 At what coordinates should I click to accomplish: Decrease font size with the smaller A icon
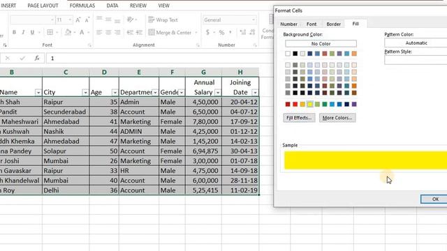(x=87, y=20)
